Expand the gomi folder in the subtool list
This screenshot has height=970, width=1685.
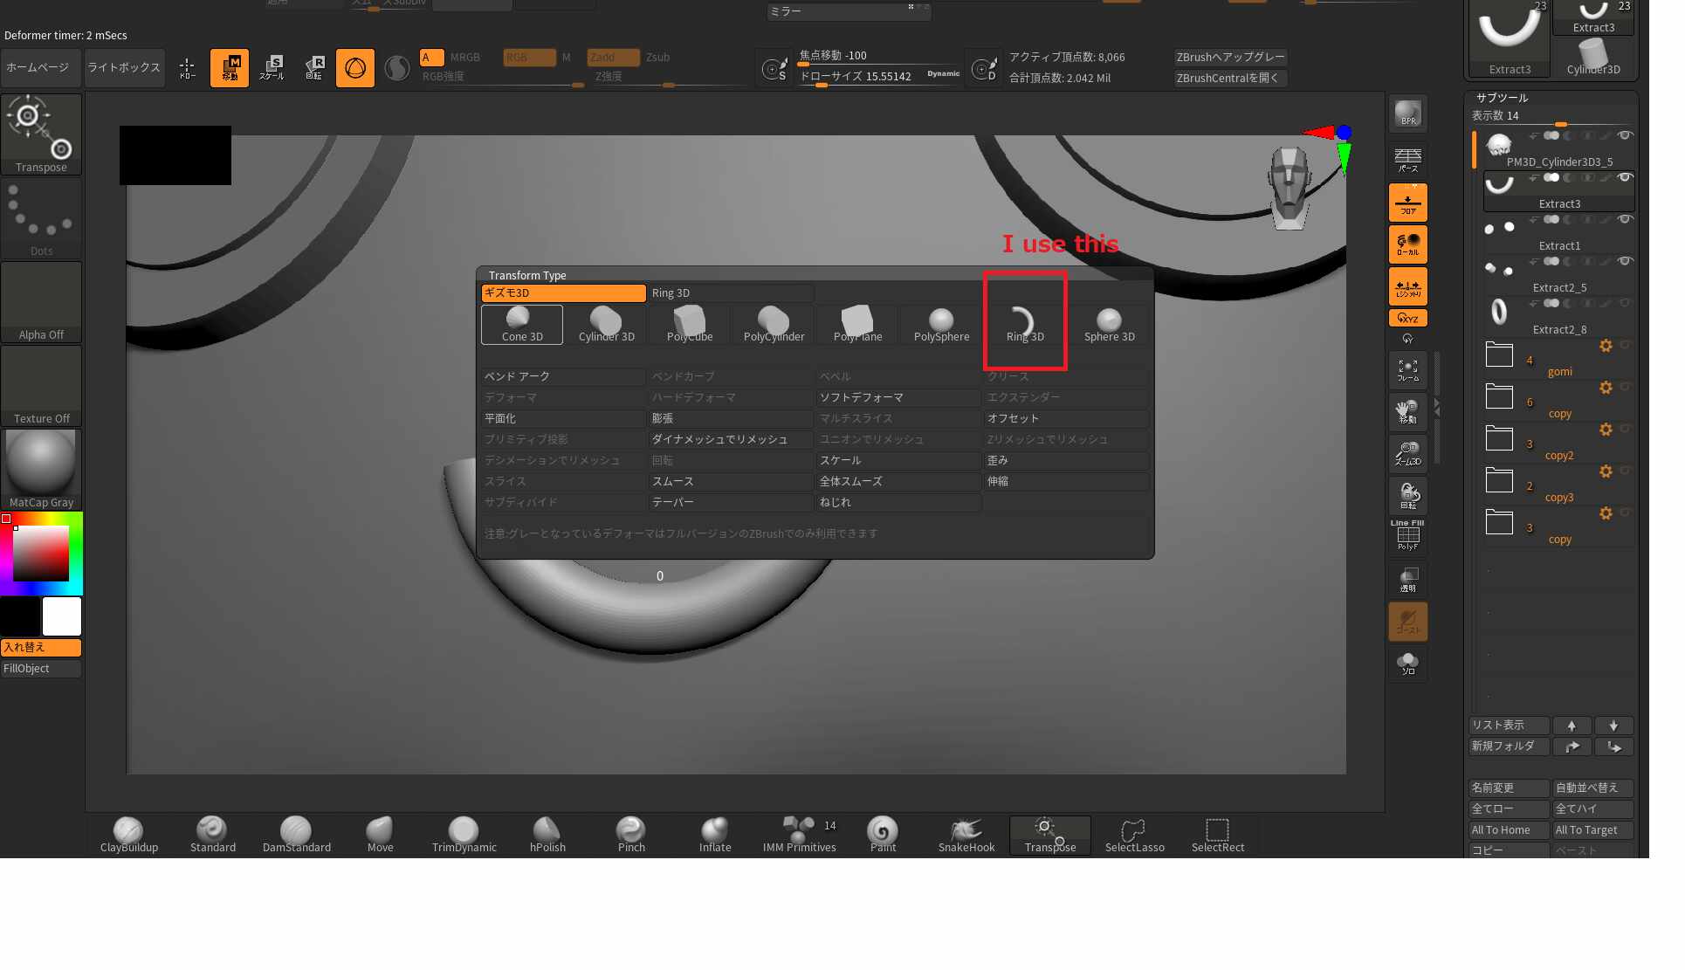(1499, 355)
